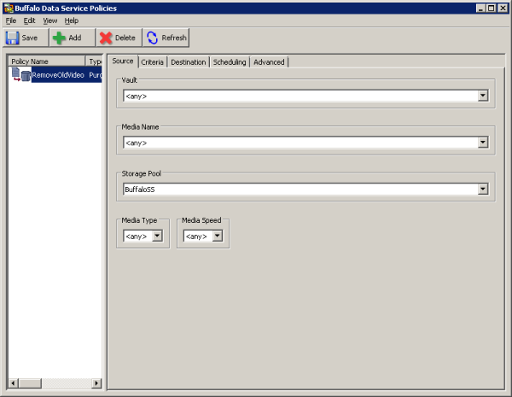This screenshot has width=512, height=397.
Task: Switch to the Advanced tab
Action: tap(269, 62)
